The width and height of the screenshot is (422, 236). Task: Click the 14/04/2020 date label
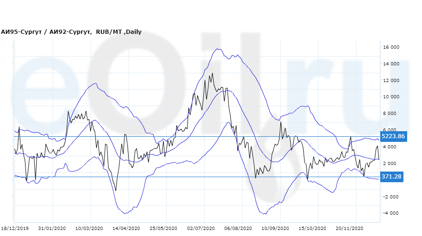coord(126,229)
